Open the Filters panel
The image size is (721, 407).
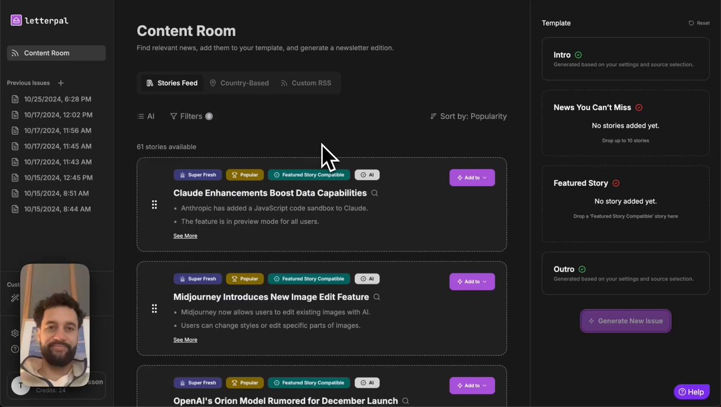tap(191, 116)
